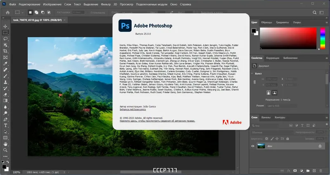
Task: Select the Rectangle shape tool
Action: click(x=5, y=138)
